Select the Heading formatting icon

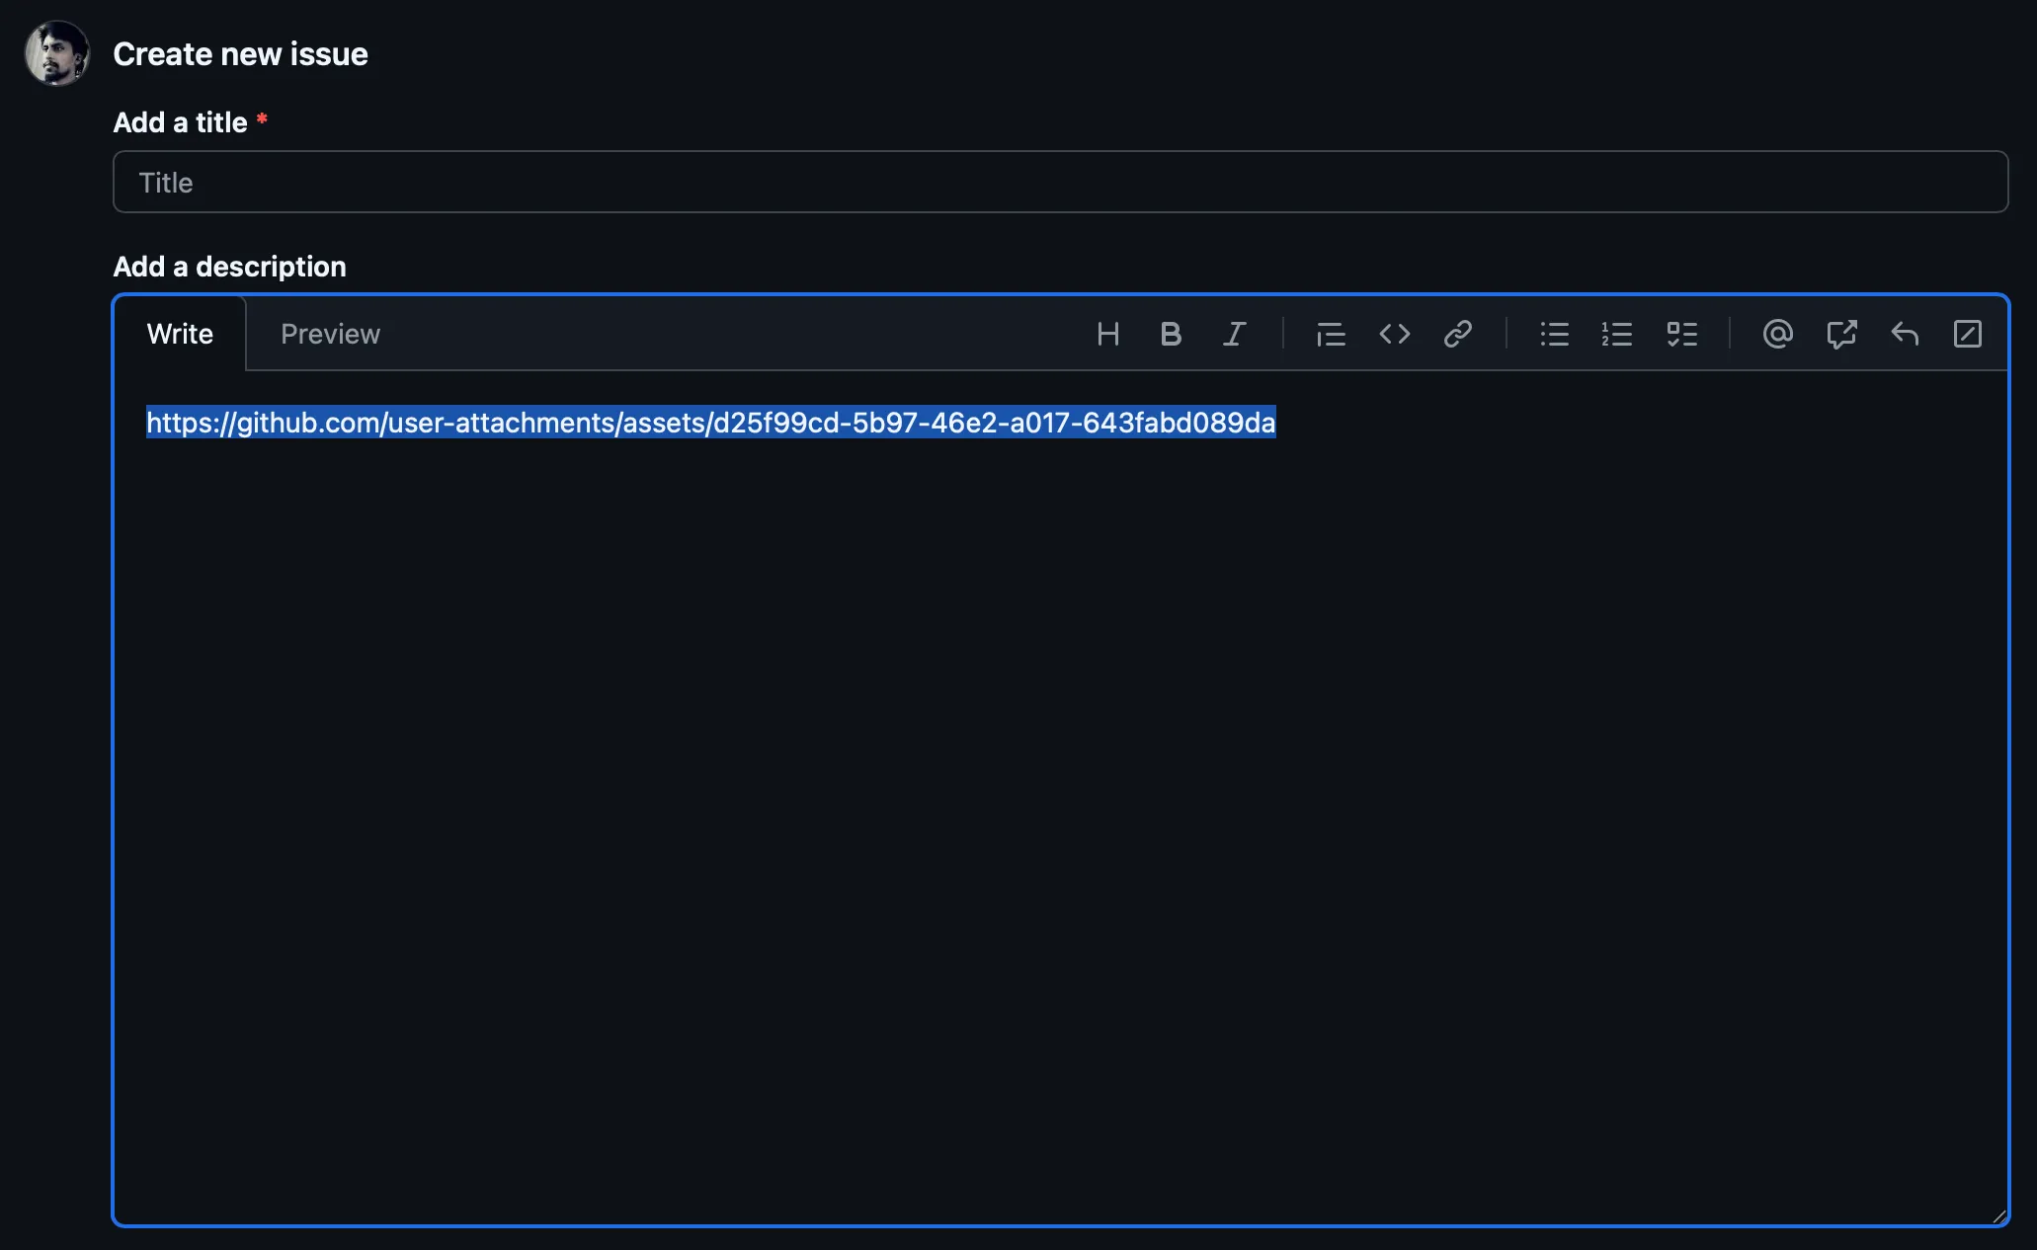pos(1107,334)
